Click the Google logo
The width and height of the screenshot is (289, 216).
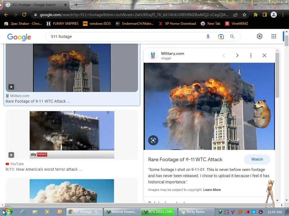[x=19, y=37]
